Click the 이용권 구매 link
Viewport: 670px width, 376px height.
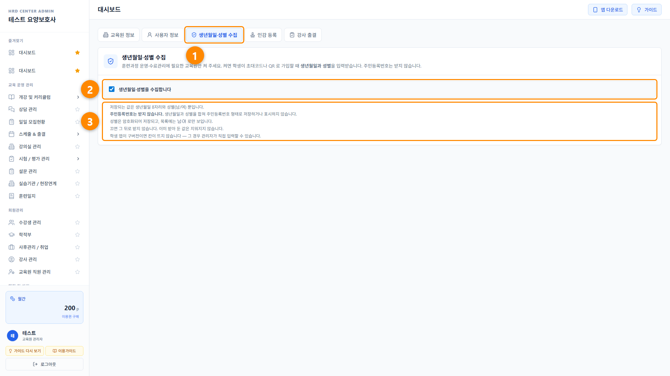click(x=70, y=316)
